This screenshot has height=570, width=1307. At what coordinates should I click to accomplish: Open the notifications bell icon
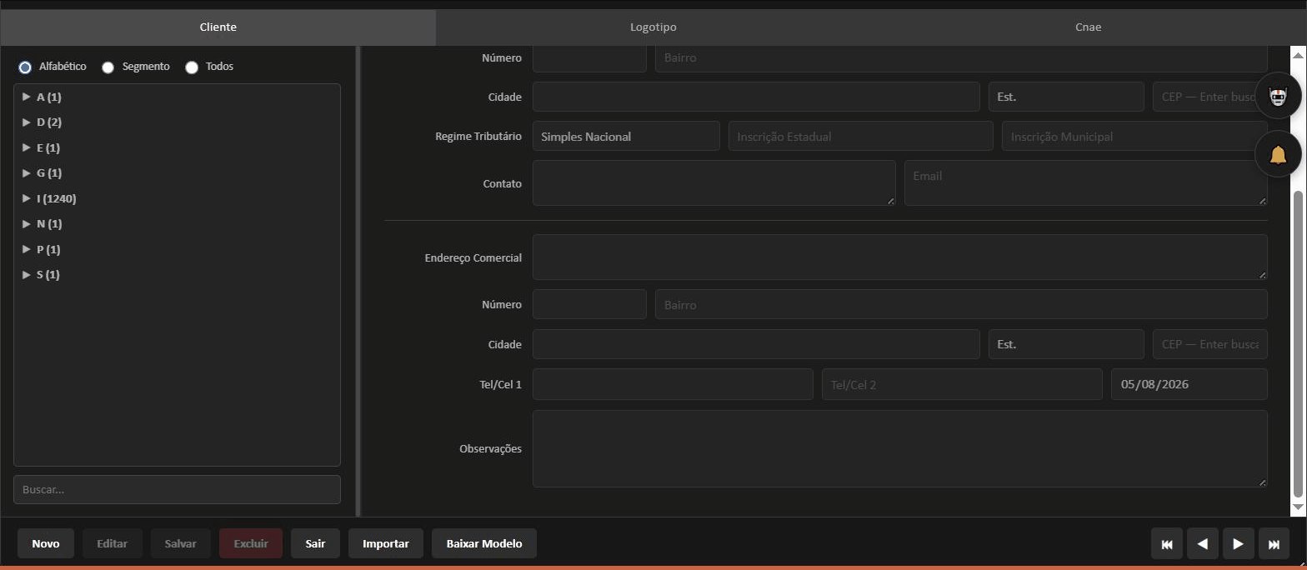click(1278, 154)
